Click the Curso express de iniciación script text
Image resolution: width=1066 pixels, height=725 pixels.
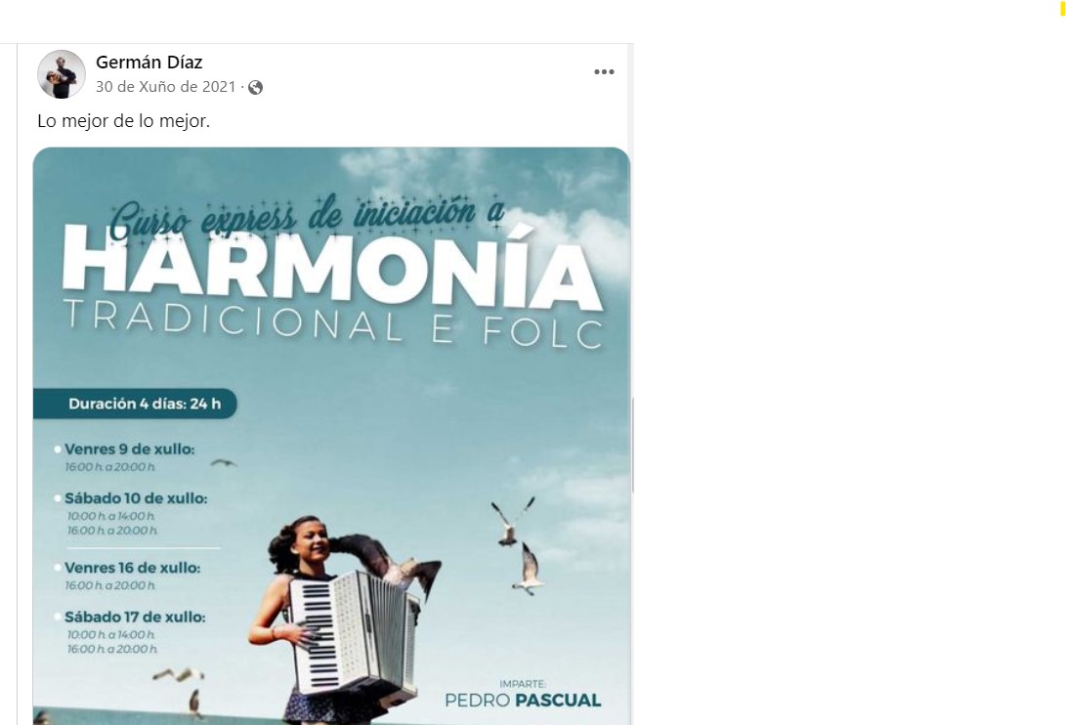(x=306, y=216)
